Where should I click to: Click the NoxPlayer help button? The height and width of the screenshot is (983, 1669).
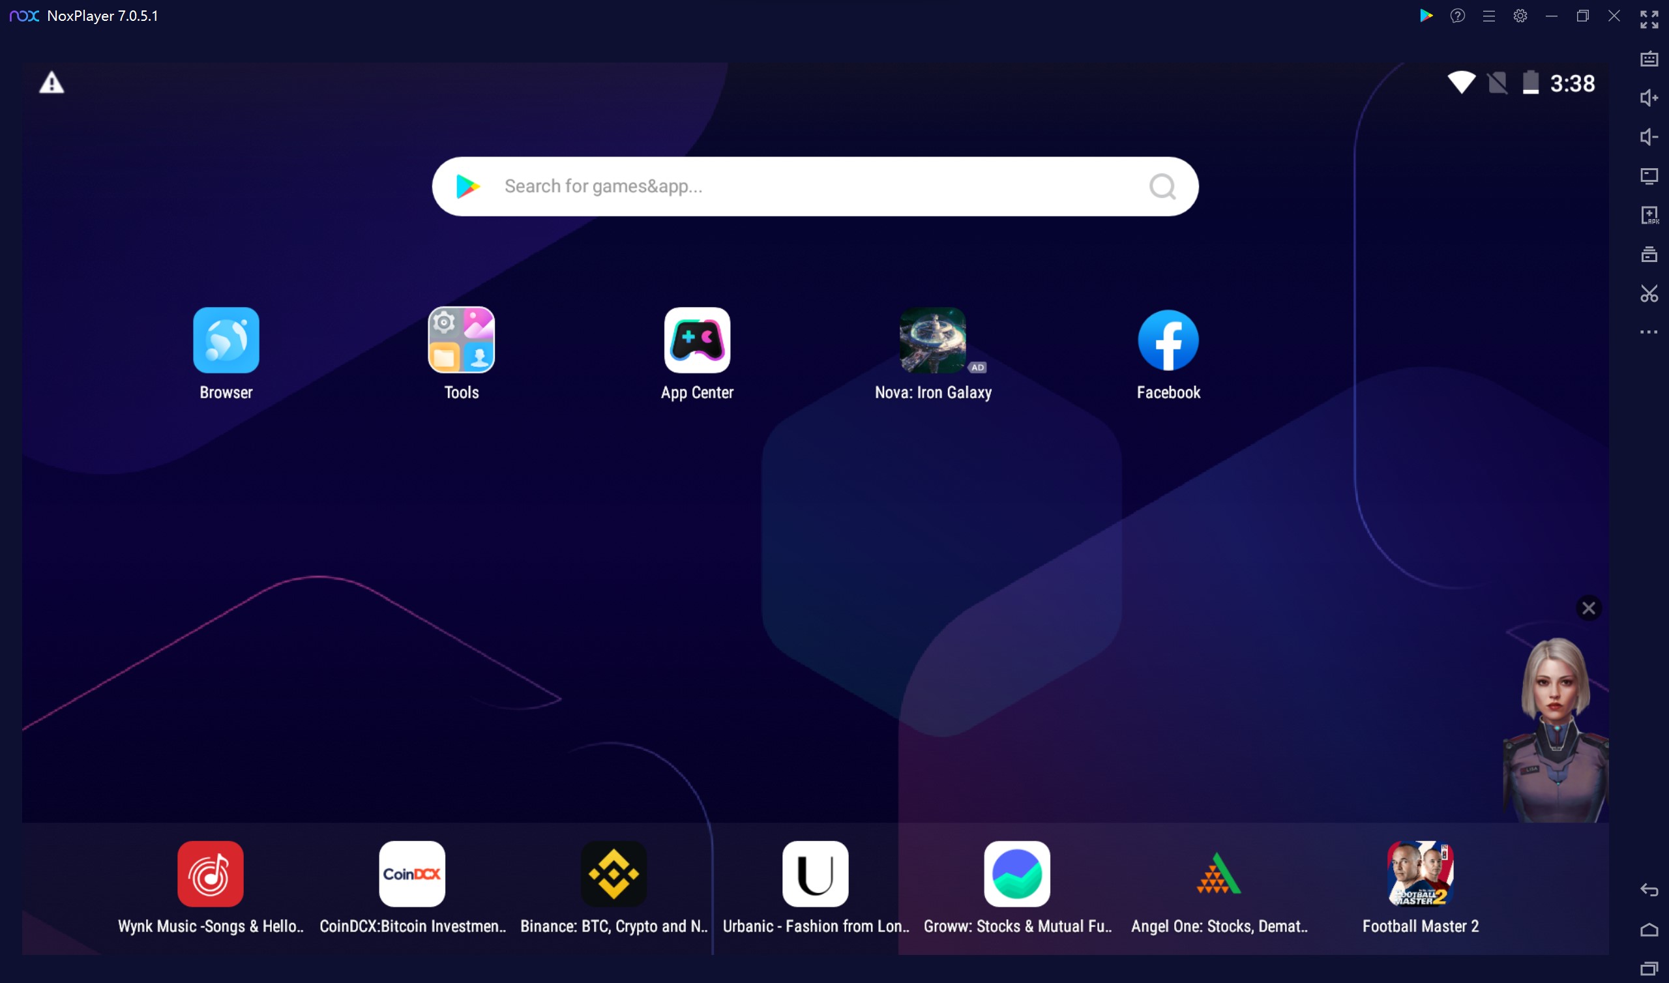click(1458, 15)
